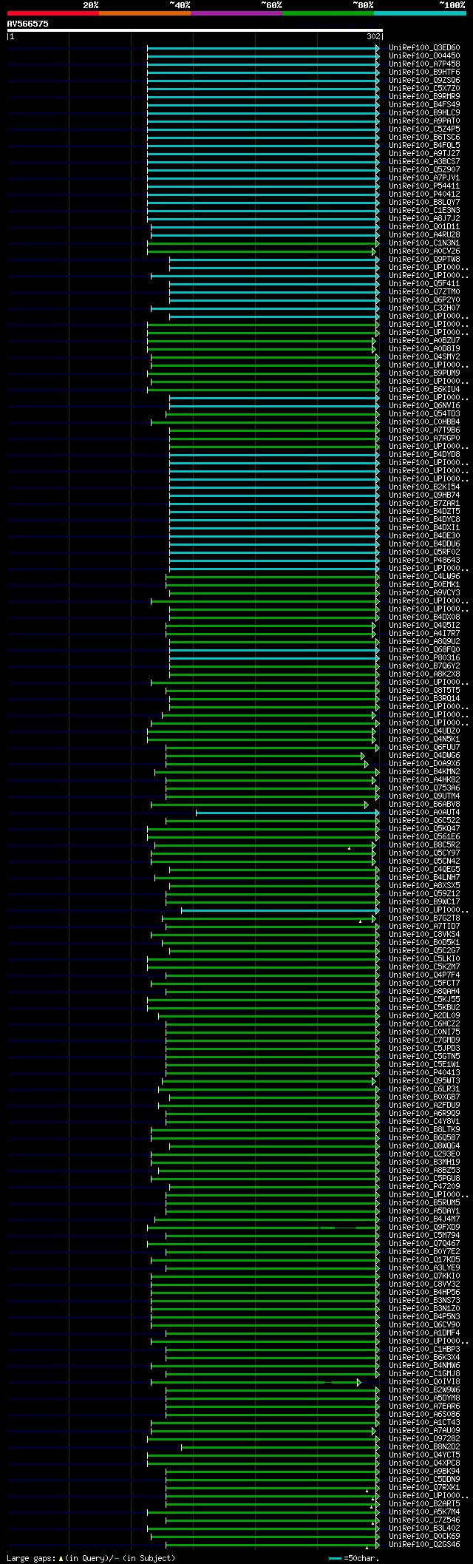Open hit UniRef100_O04450
The height and width of the screenshot is (1564, 473).
[x=424, y=55]
